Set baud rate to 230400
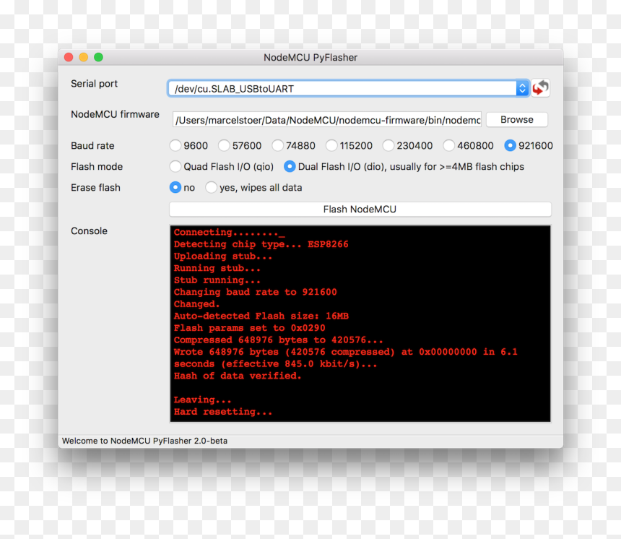The image size is (621, 539). pyautogui.click(x=408, y=146)
